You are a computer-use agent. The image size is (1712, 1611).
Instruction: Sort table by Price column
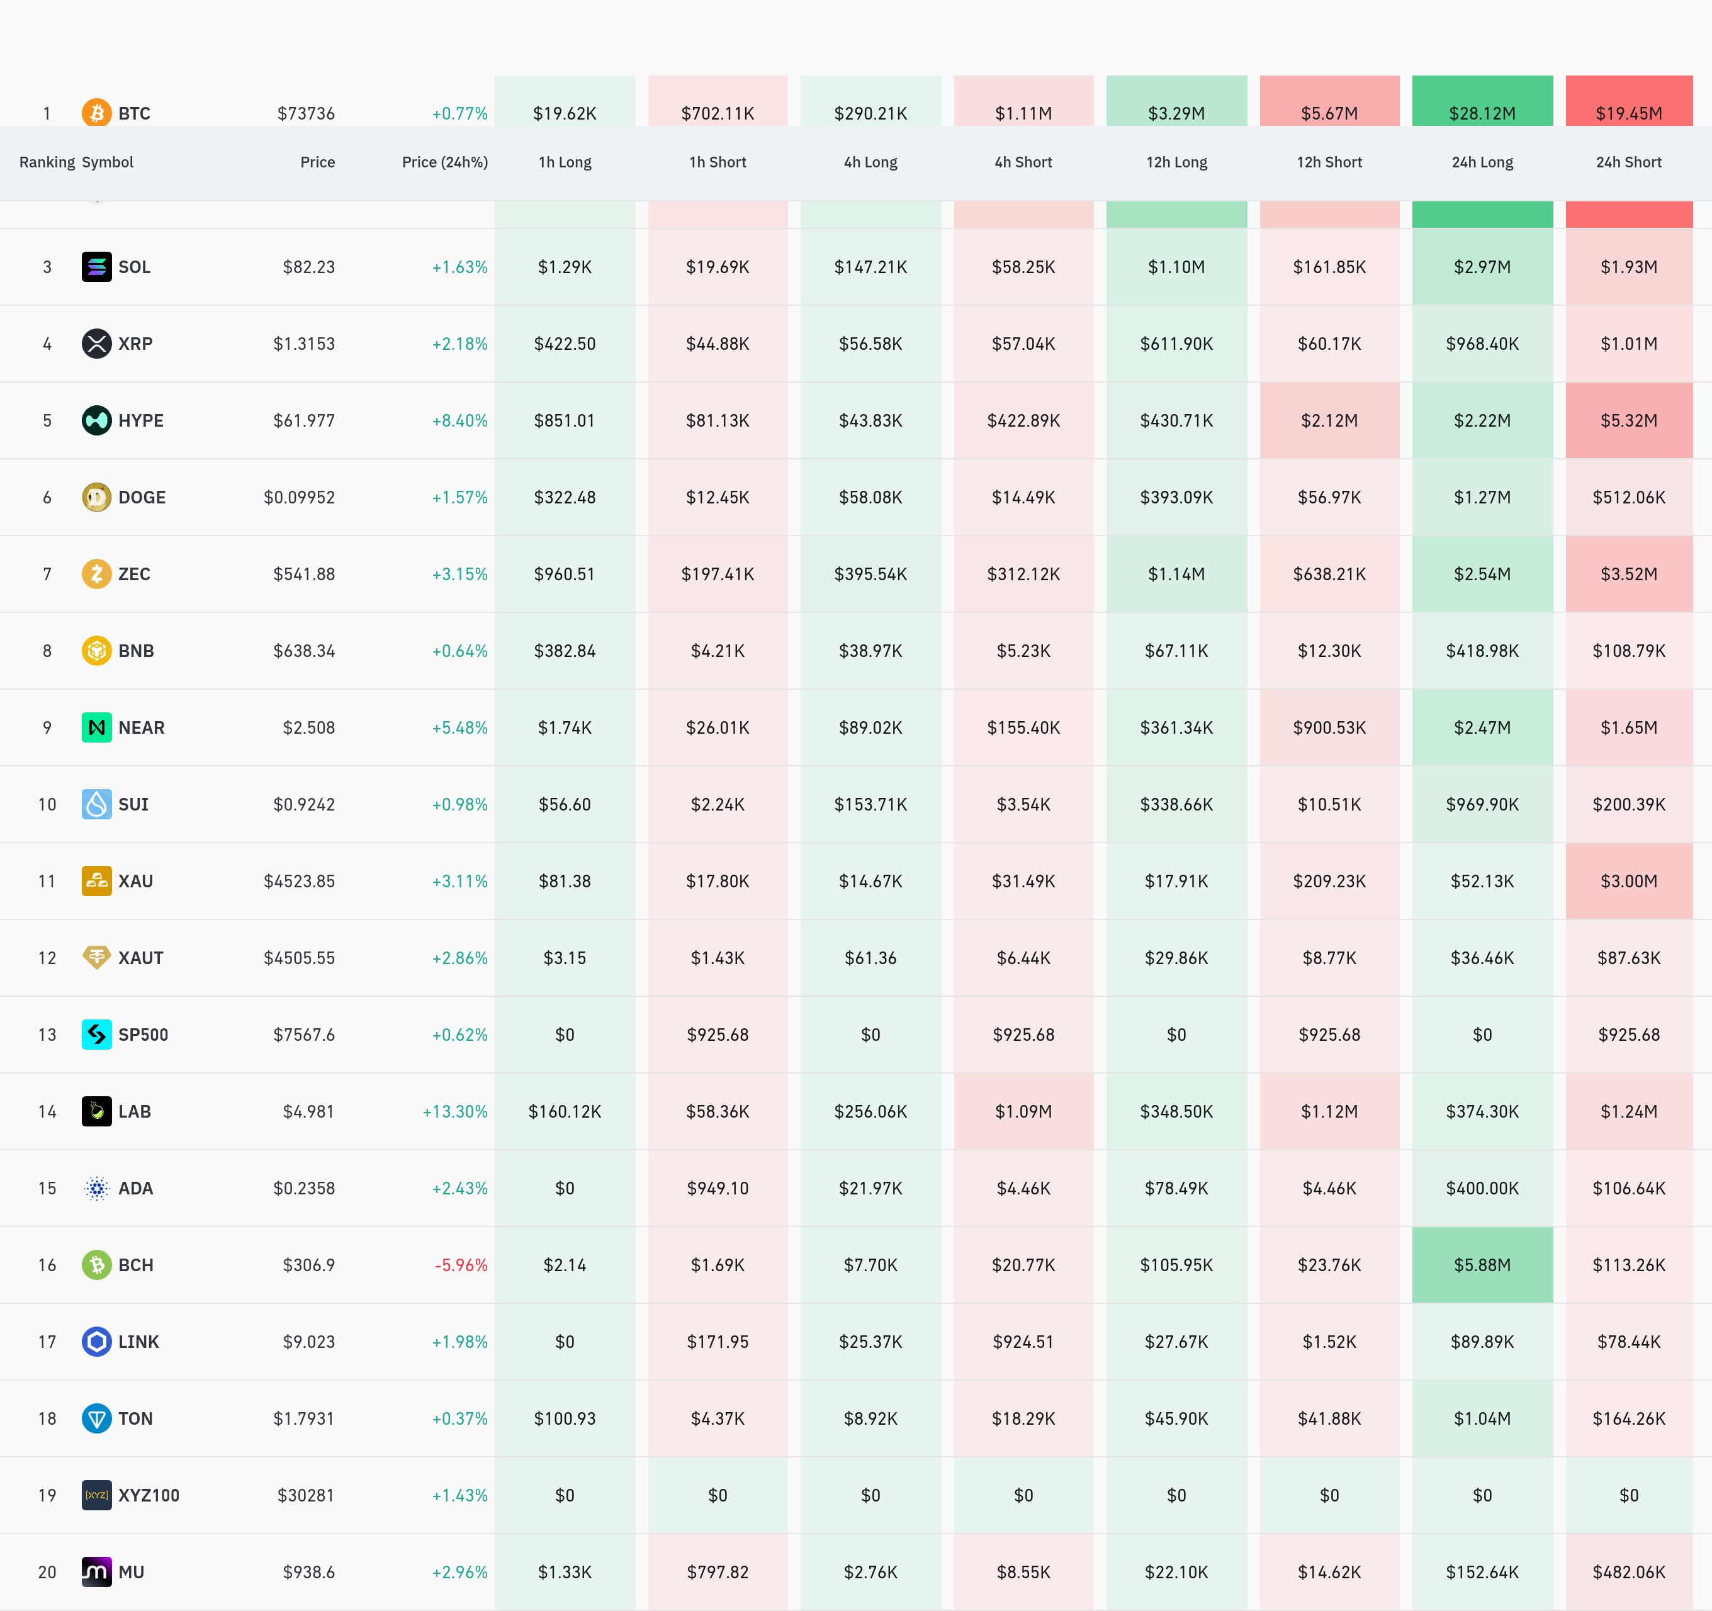[318, 162]
